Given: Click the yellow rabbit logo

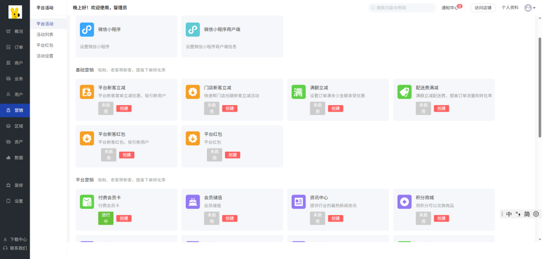Looking at the screenshot, I should 15,12.
